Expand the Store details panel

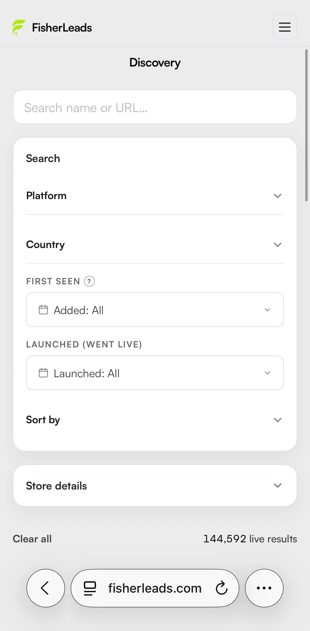click(x=155, y=486)
